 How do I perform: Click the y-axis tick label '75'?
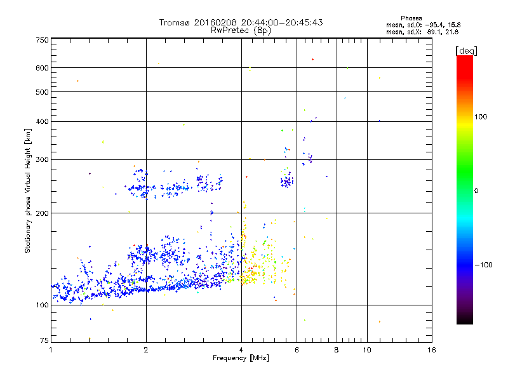(44, 340)
